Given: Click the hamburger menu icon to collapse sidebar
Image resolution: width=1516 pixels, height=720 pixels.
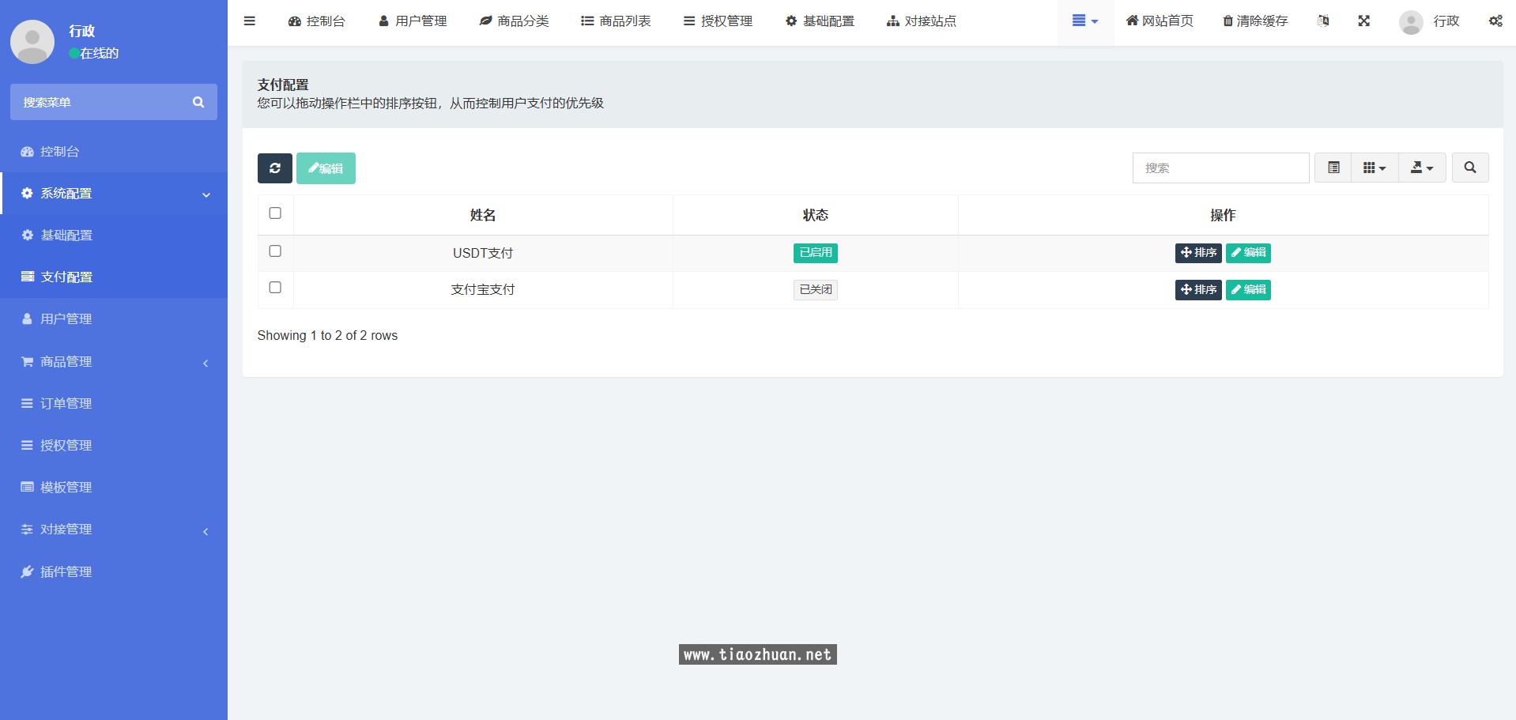Looking at the screenshot, I should pos(249,21).
